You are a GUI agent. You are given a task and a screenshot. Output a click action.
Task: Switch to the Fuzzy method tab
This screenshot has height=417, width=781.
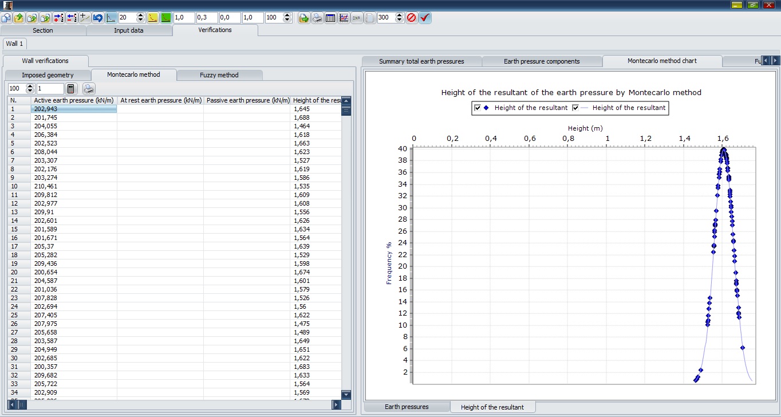click(x=219, y=75)
